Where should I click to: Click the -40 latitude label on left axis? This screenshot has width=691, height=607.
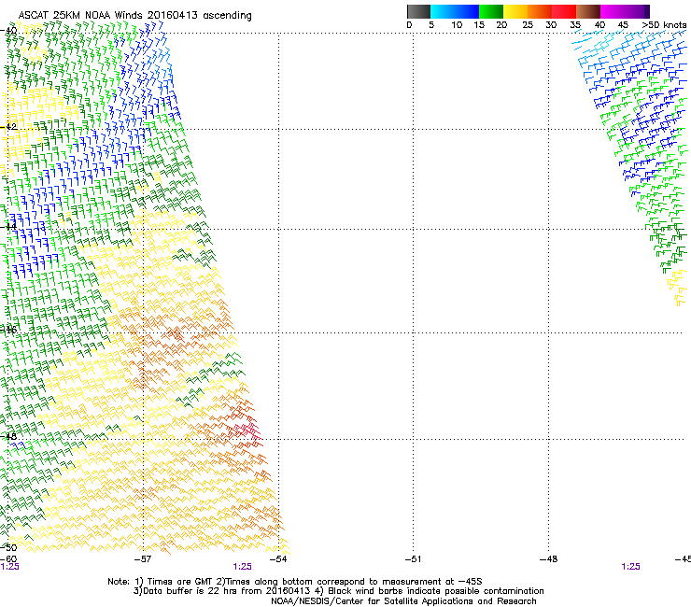pos(8,31)
